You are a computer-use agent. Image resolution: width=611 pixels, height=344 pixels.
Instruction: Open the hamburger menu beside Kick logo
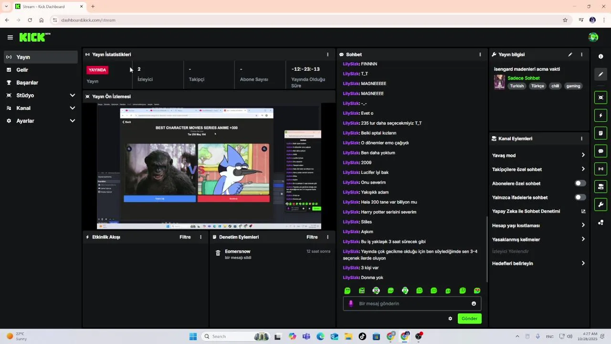(10, 37)
